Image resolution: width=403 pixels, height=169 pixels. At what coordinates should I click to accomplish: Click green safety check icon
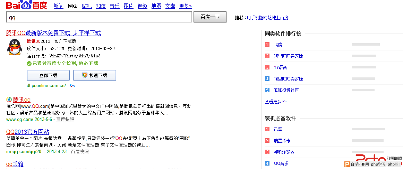[x=29, y=64]
